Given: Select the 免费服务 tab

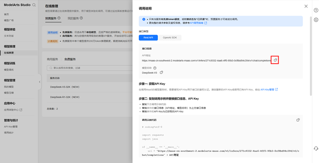Looking at the screenshot, I should tap(70, 60).
